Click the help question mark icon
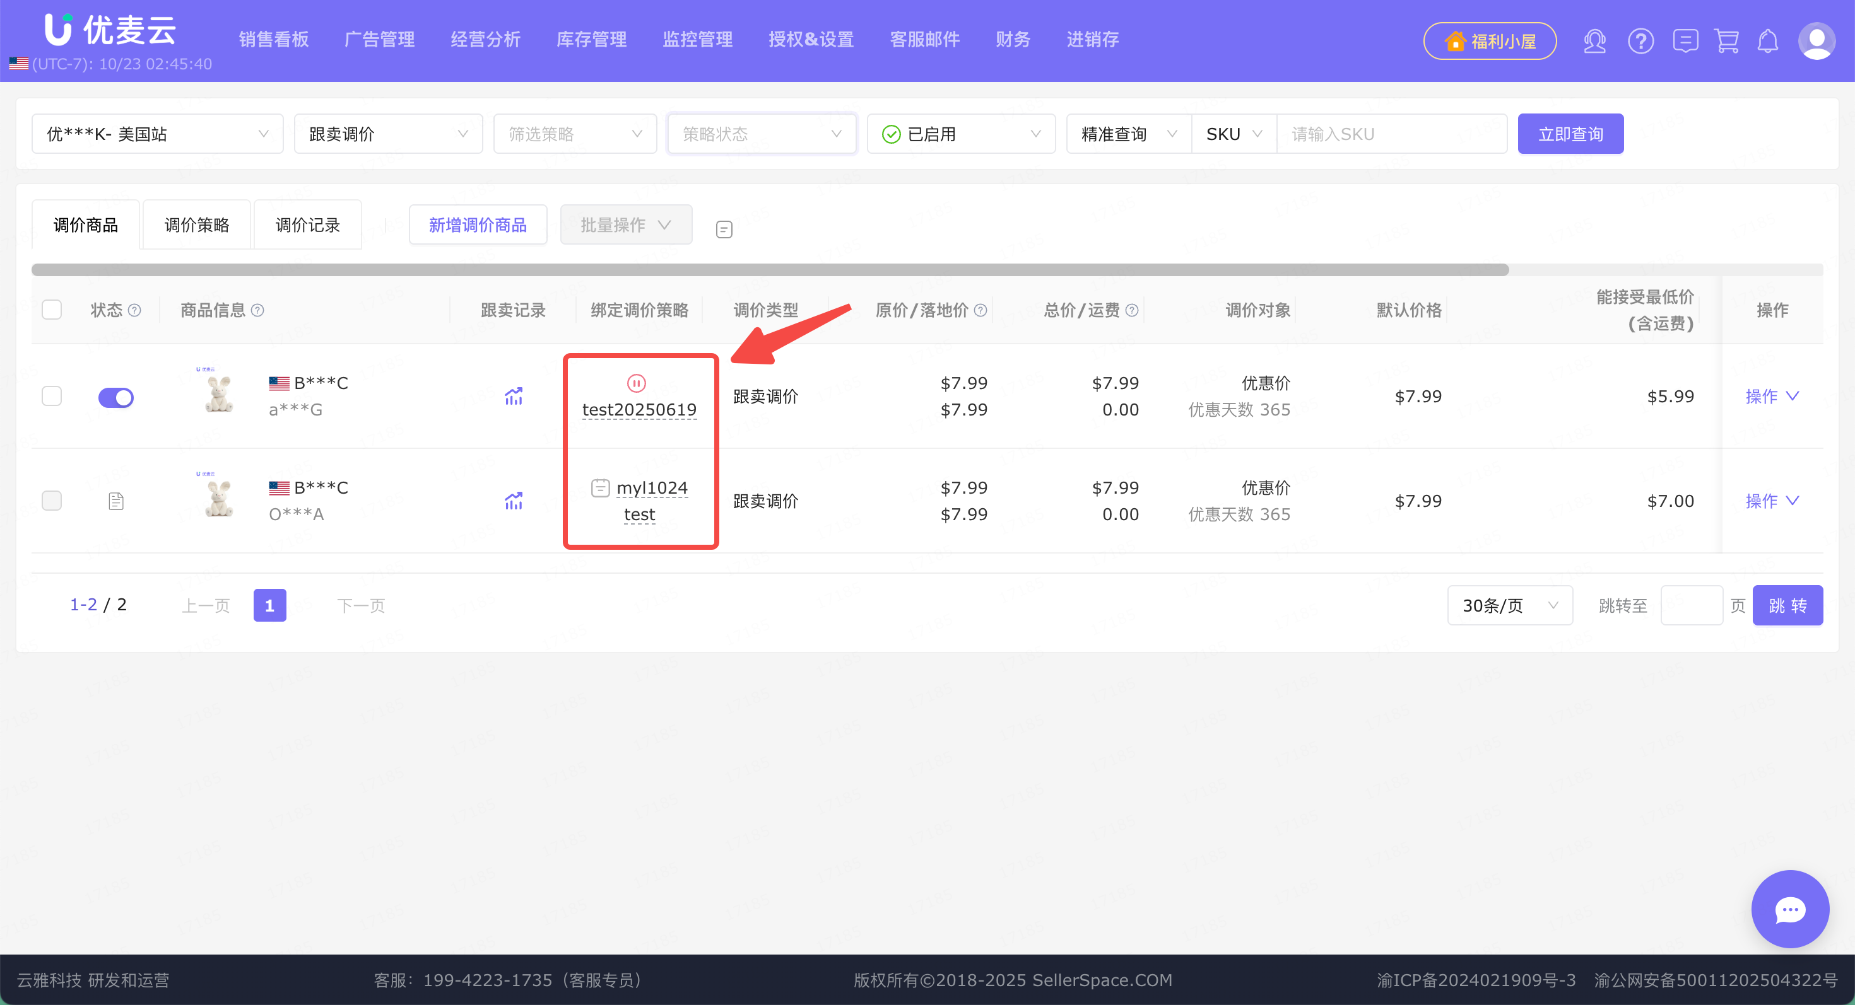This screenshot has height=1005, width=1855. (1640, 41)
